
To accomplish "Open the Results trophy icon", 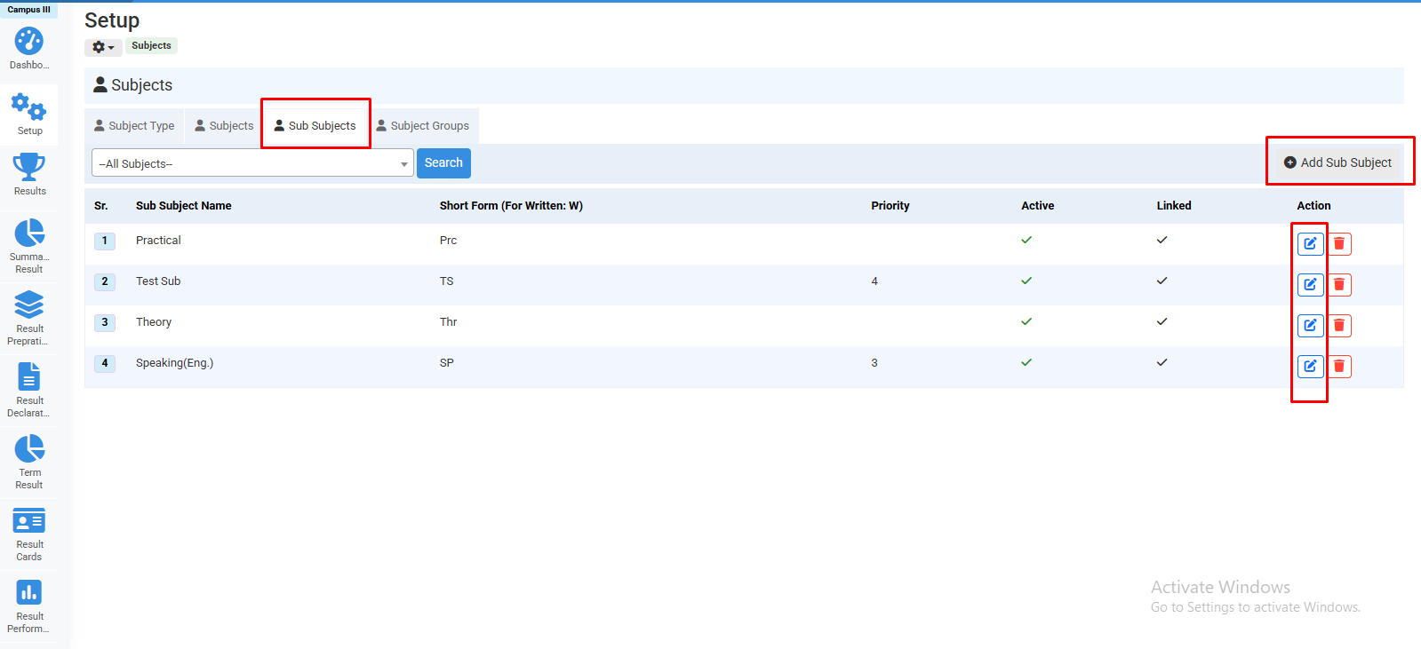I will [x=29, y=167].
